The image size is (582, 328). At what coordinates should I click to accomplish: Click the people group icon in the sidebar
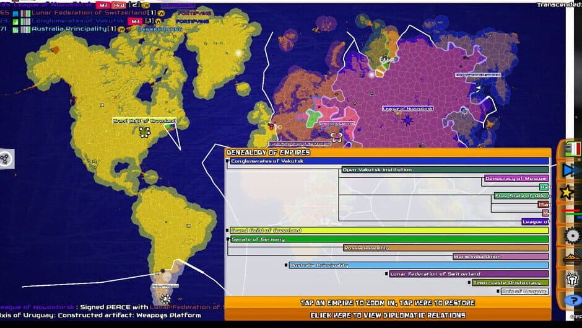coord(572,278)
